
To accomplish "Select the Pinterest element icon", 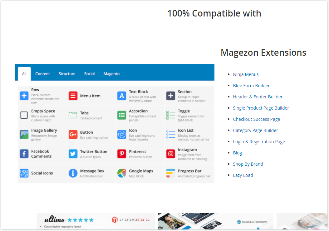I will (121, 153).
